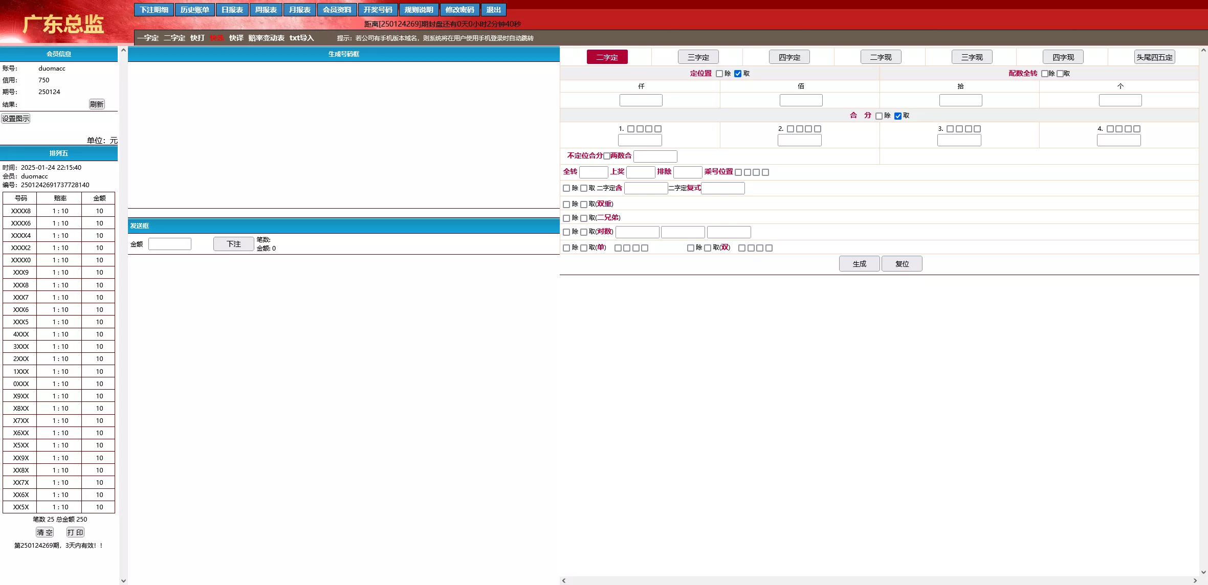Check the 定位置 除 checkbox
Screen dimensions: 1208x585
[719, 74]
